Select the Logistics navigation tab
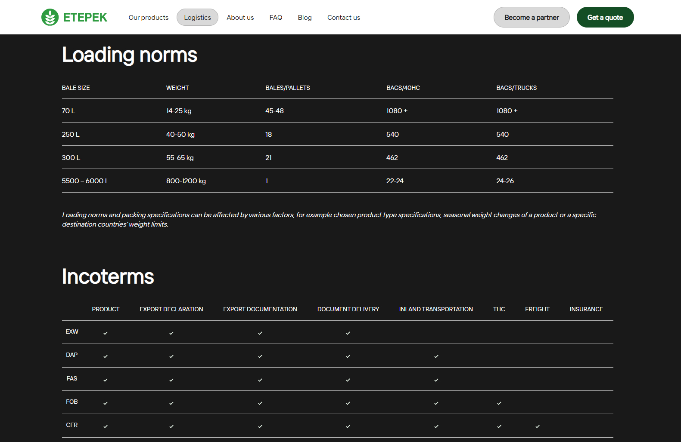681x442 pixels. click(x=197, y=18)
